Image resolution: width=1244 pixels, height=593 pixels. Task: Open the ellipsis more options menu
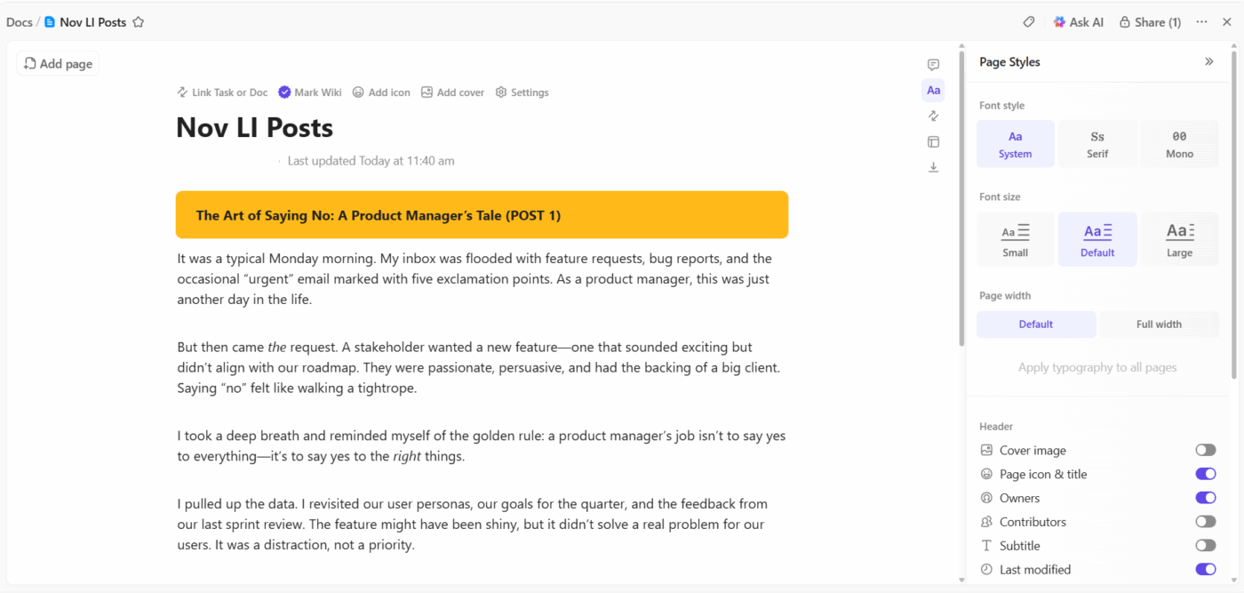coord(1201,21)
